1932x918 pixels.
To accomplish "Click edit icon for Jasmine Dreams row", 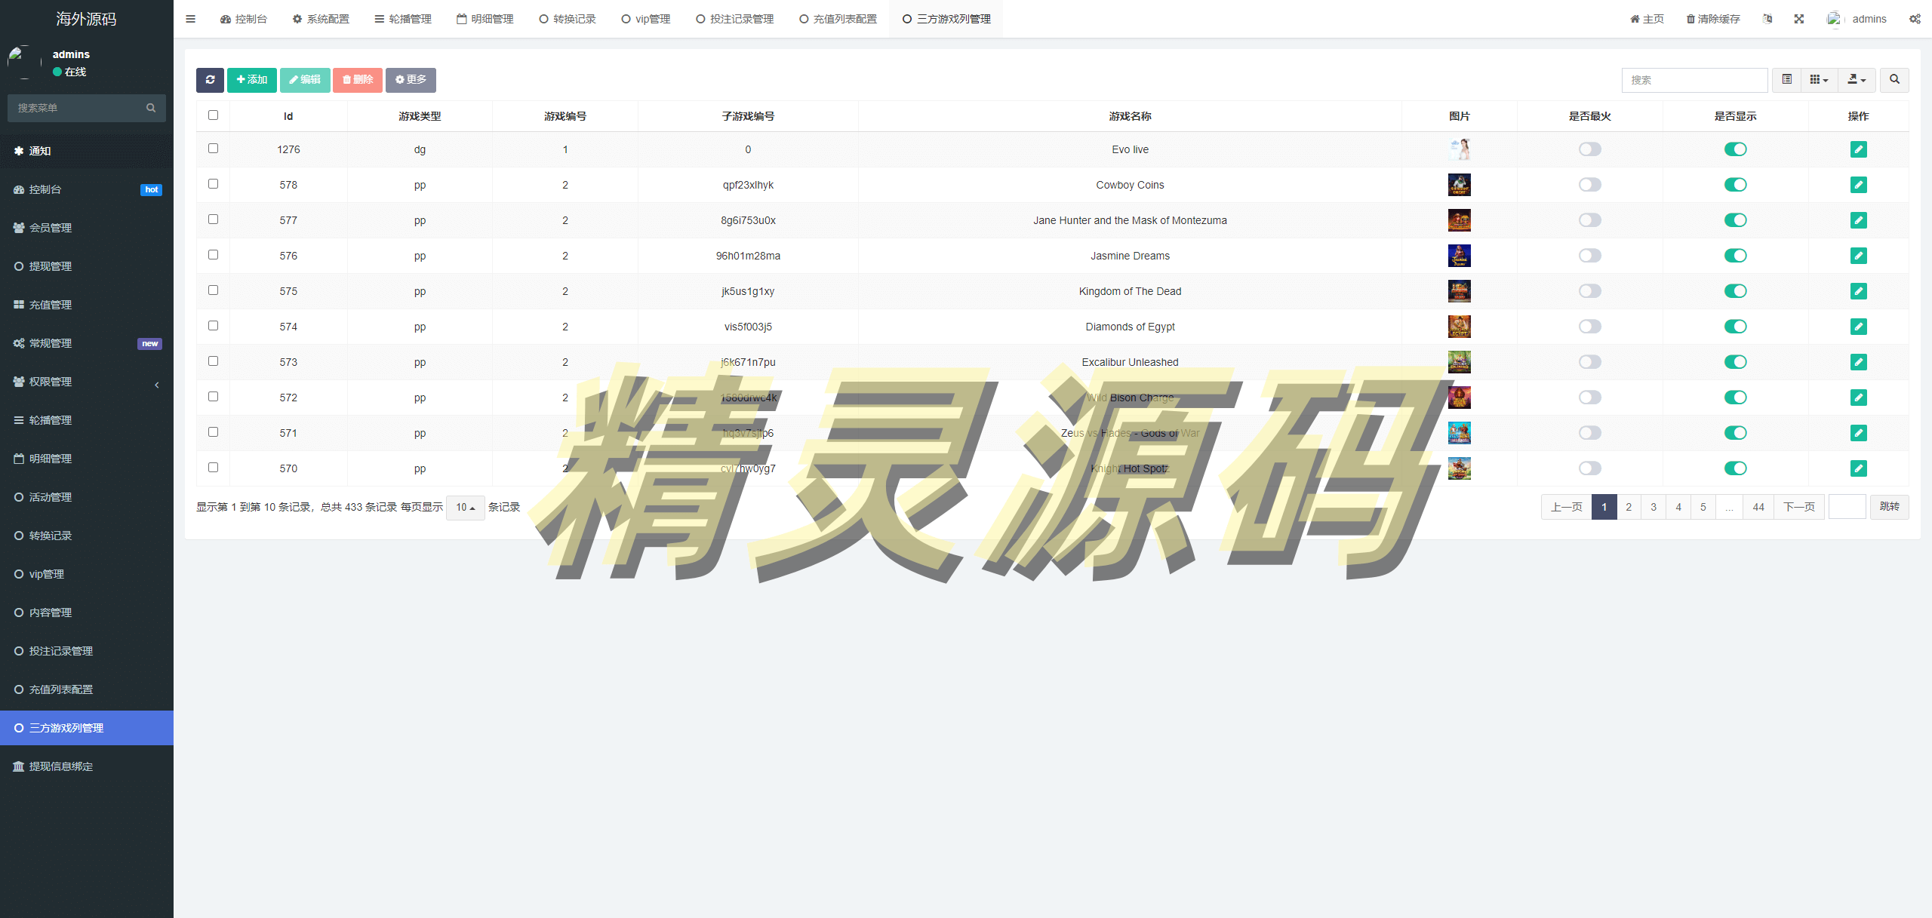I will point(1858,256).
